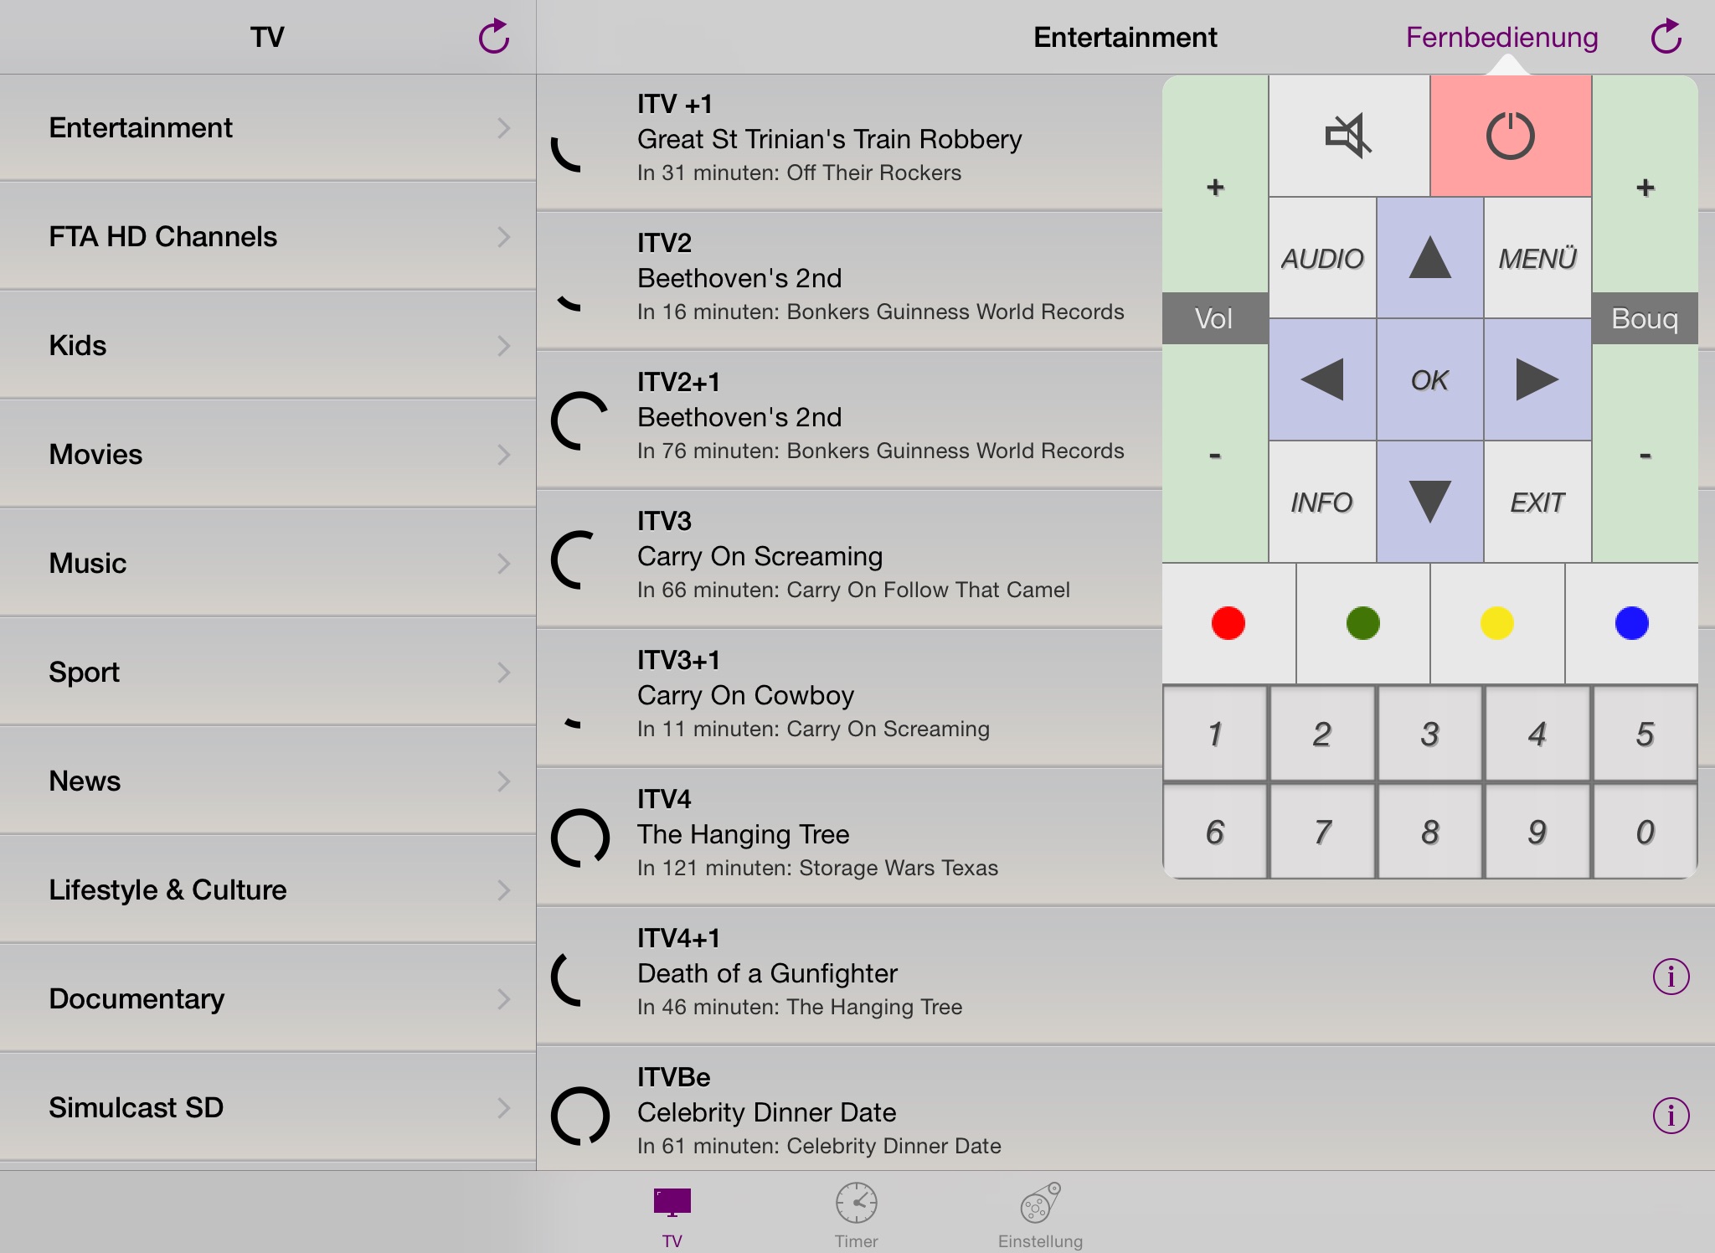
Task: Show info for ITV4+1 Death of a Gunfighter
Action: coord(1670,977)
